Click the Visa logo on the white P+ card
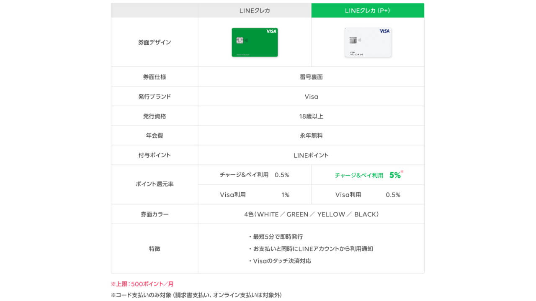The image size is (536, 301). 385,31
